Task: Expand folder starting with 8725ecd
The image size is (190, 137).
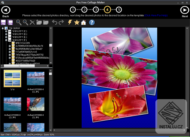Action: [x=9, y=58]
